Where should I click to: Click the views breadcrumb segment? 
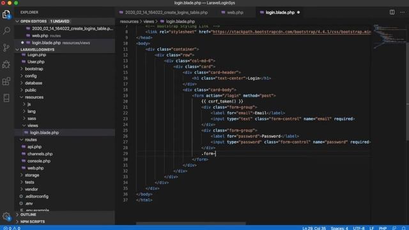pos(148,21)
